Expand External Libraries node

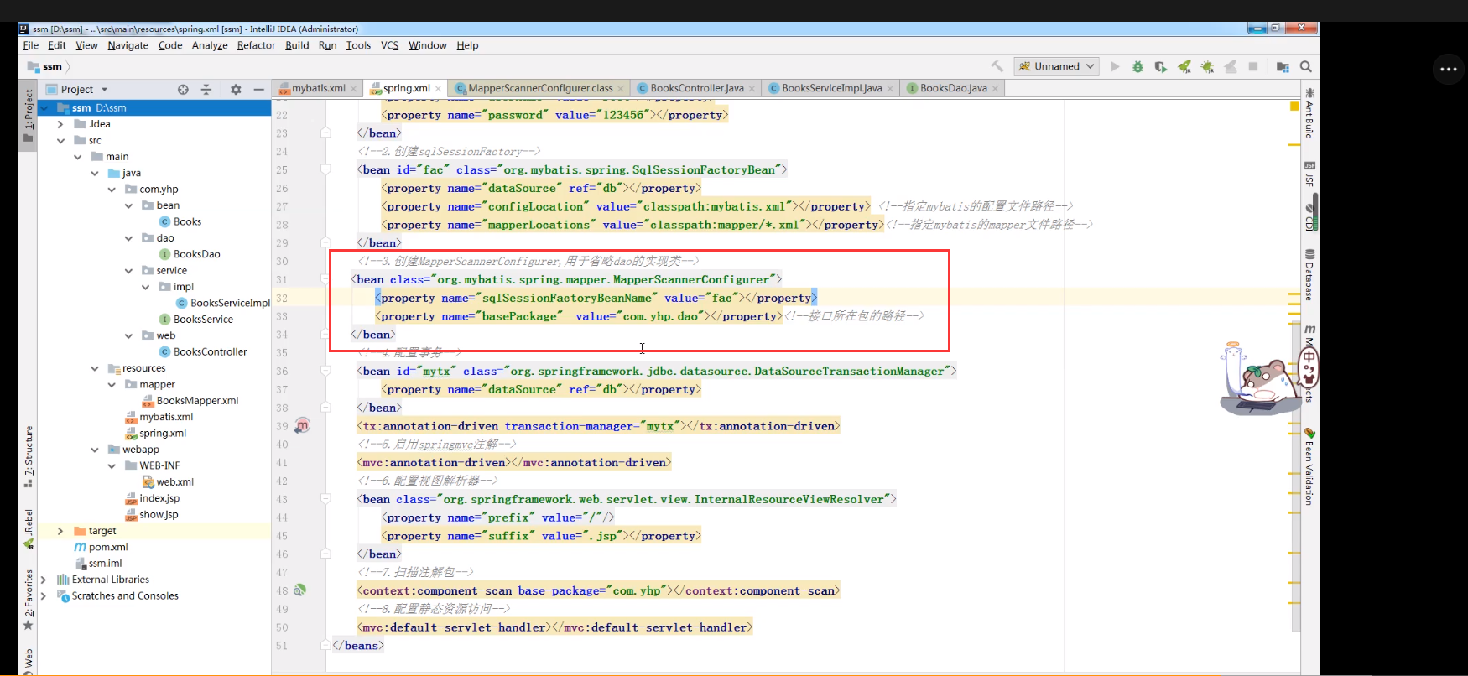pyautogui.click(x=44, y=580)
